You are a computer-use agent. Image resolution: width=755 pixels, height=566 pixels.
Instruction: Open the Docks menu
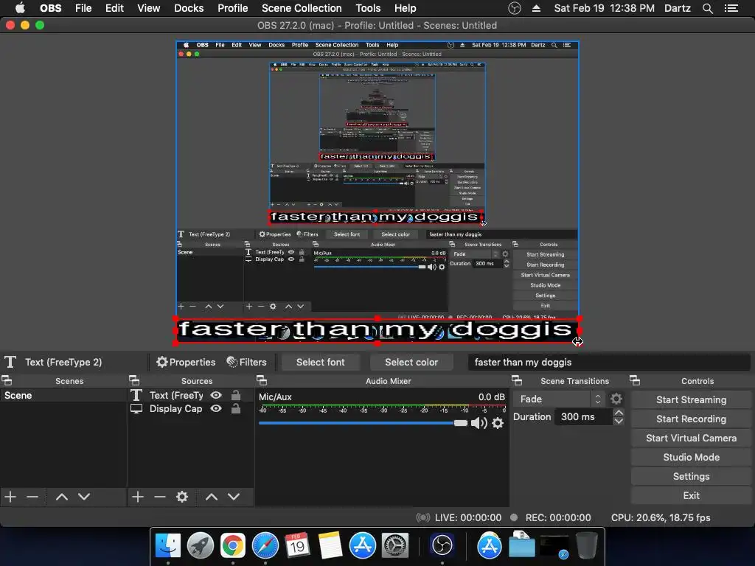point(189,8)
